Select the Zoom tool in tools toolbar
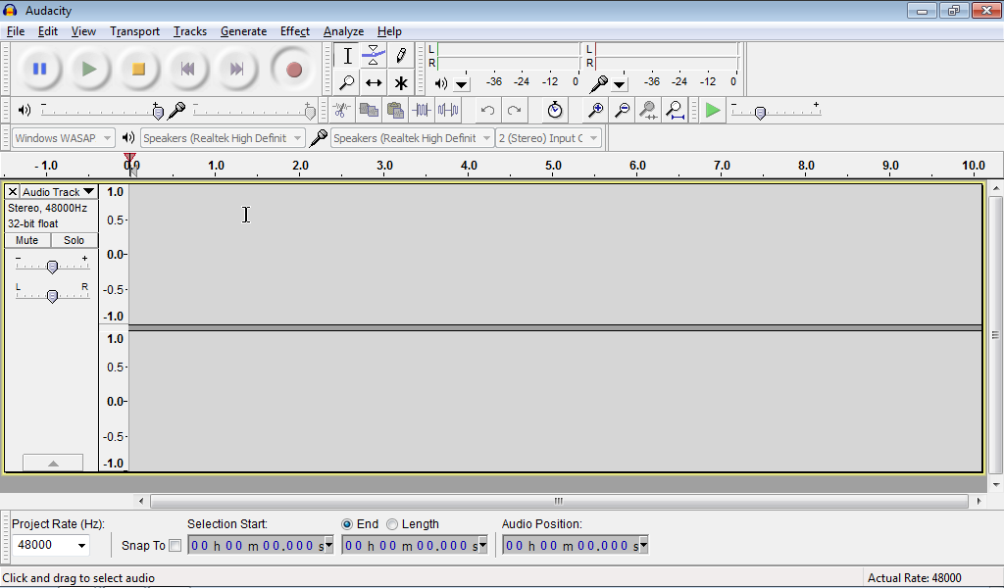 [347, 82]
